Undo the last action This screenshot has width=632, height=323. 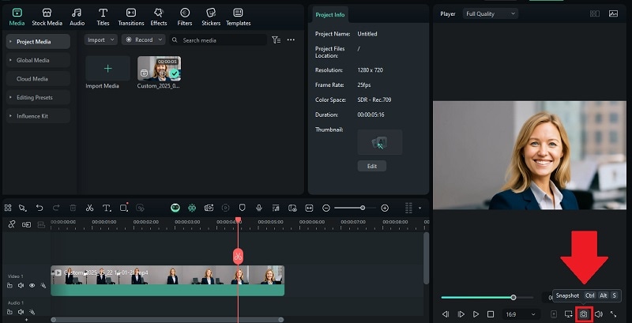coord(39,208)
